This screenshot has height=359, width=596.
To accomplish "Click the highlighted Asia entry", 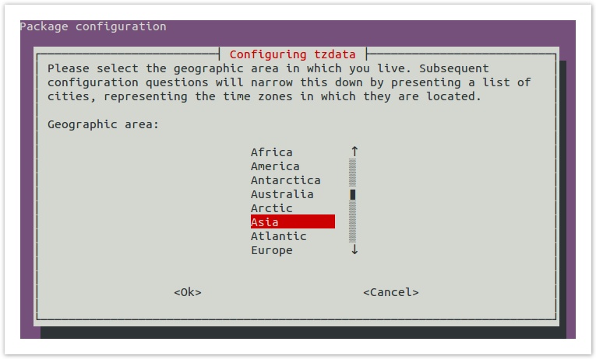I will click(x=292, y=222).
